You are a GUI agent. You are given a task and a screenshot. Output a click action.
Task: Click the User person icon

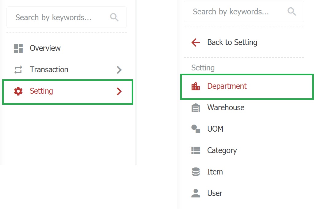196,193
